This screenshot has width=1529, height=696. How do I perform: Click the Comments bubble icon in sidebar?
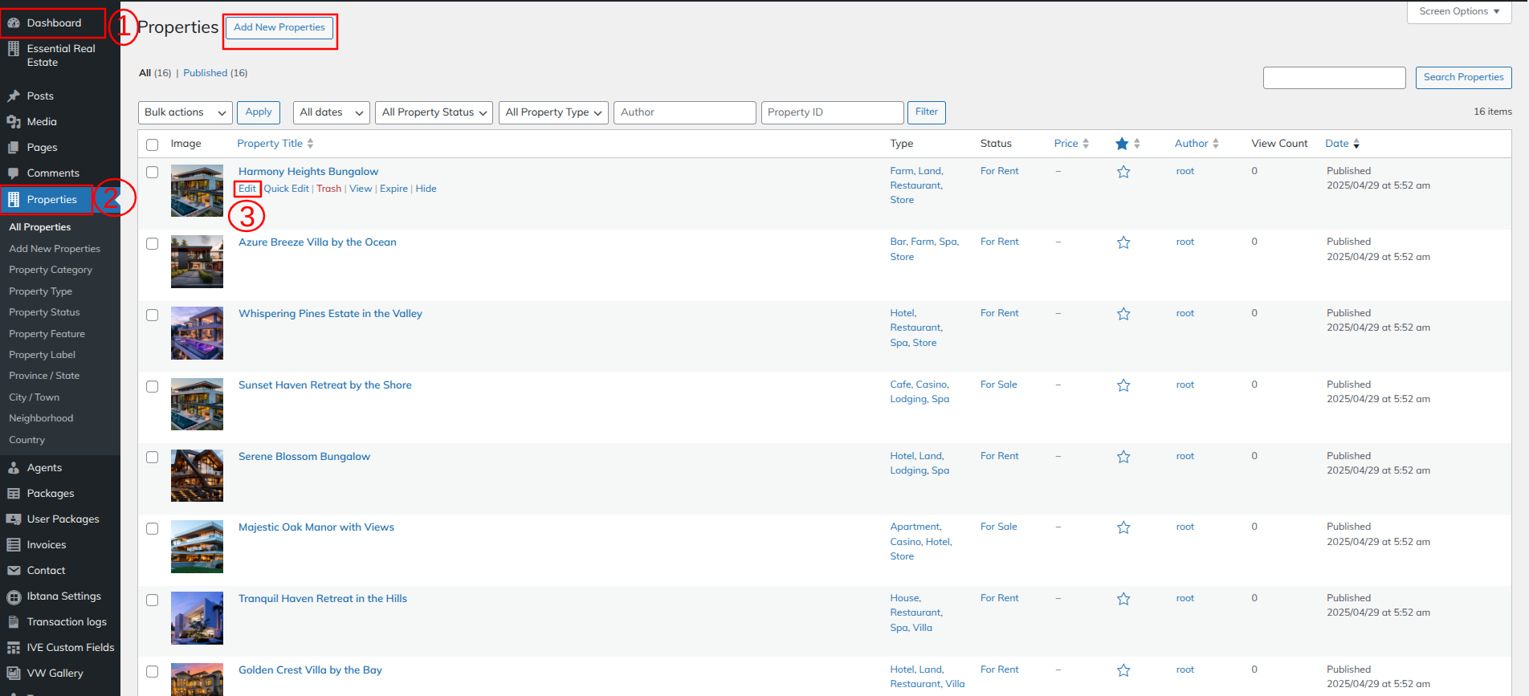[x=14, y=173]
